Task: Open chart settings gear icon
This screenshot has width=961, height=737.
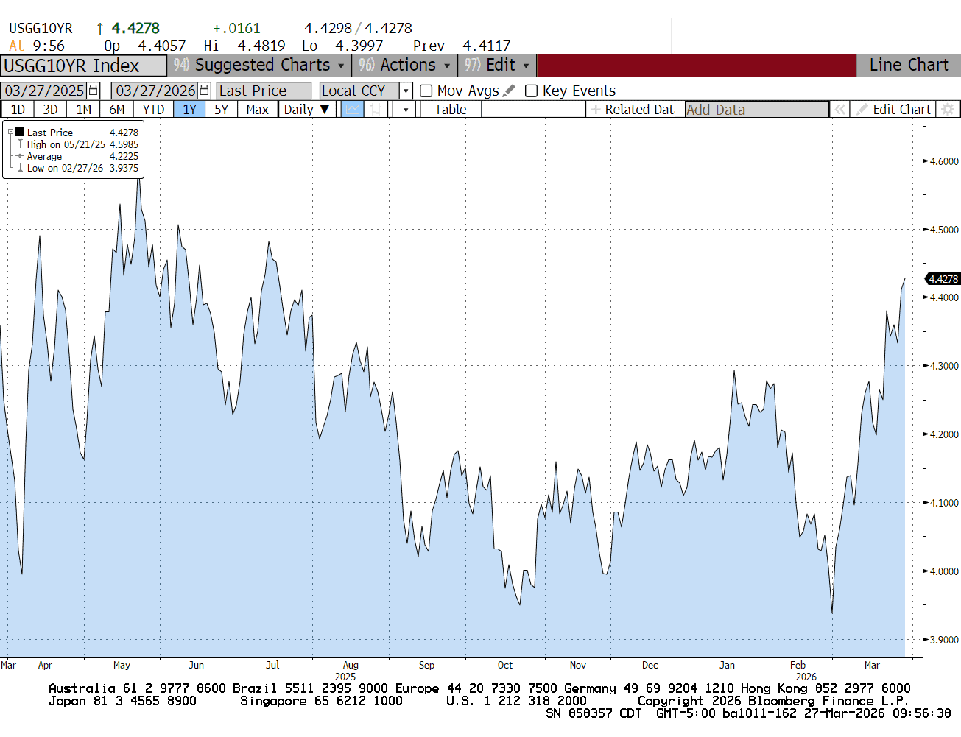Action: tap(948, 110)
